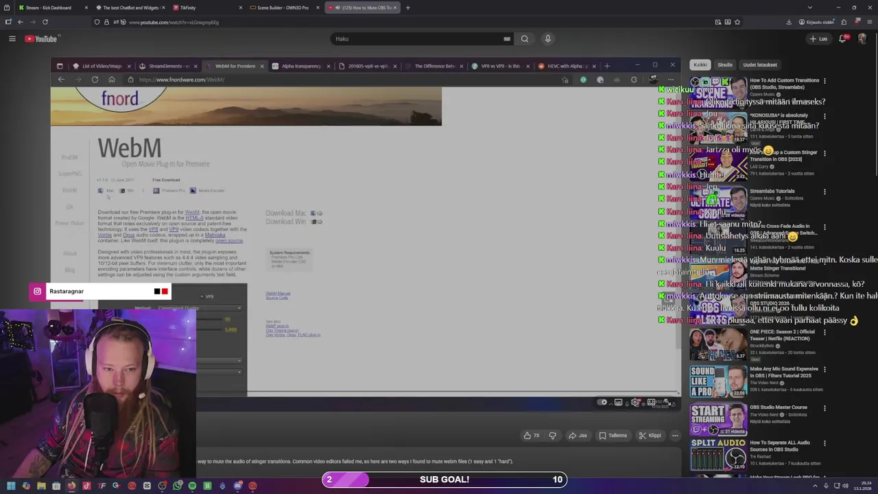The width and height of the screenshot is (878, 494).
Task: Open Spotify from the taskbar
Action: coord(192,486)
